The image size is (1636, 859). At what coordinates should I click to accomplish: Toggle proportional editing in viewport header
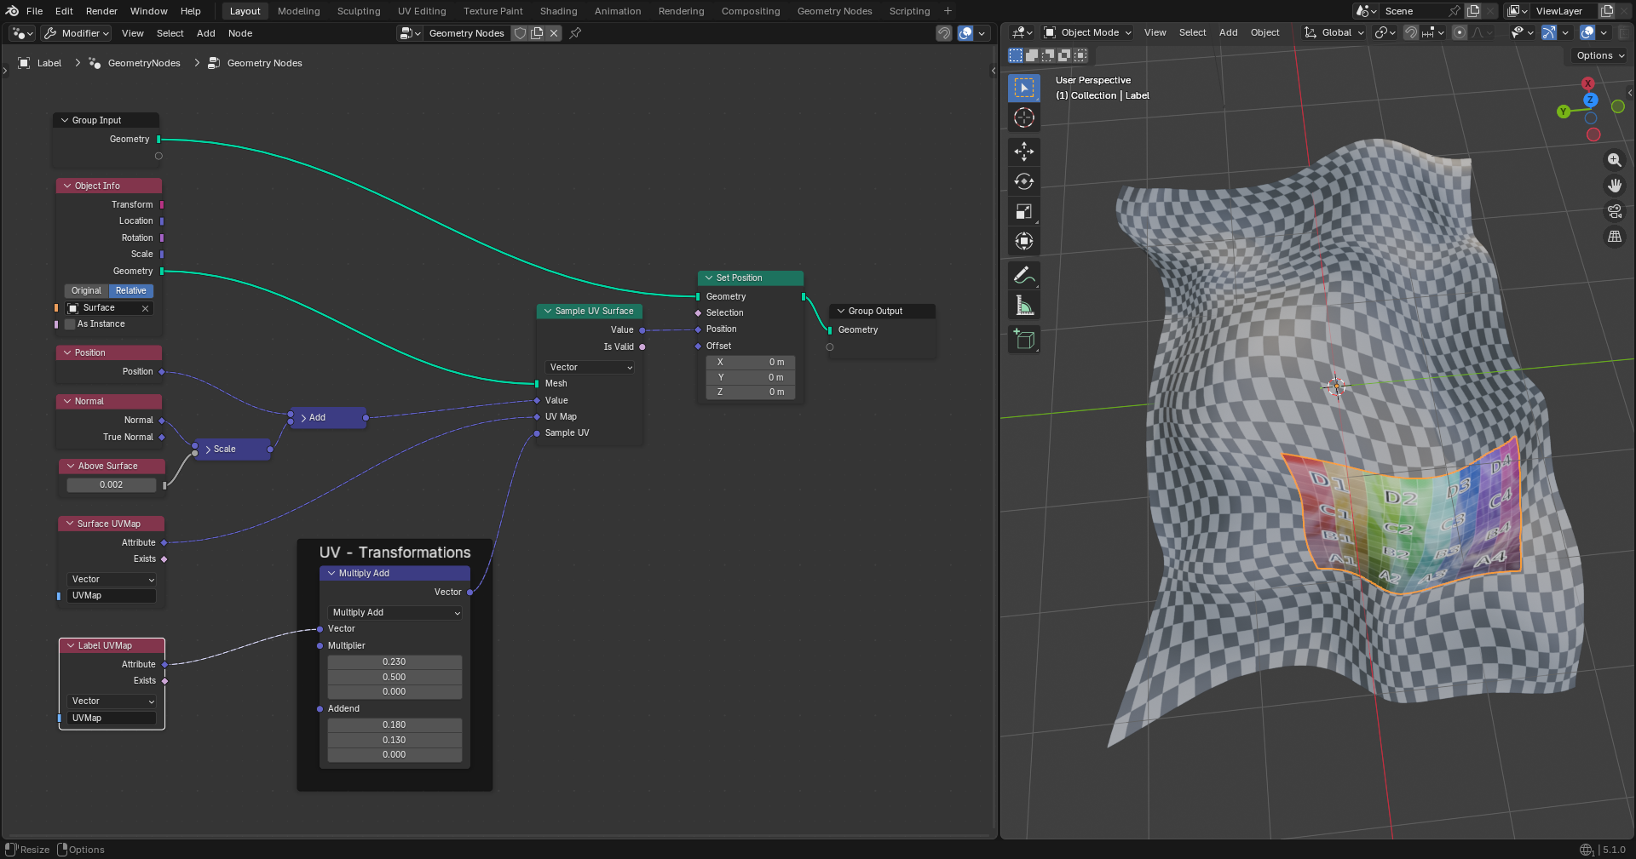(1460, 32)
